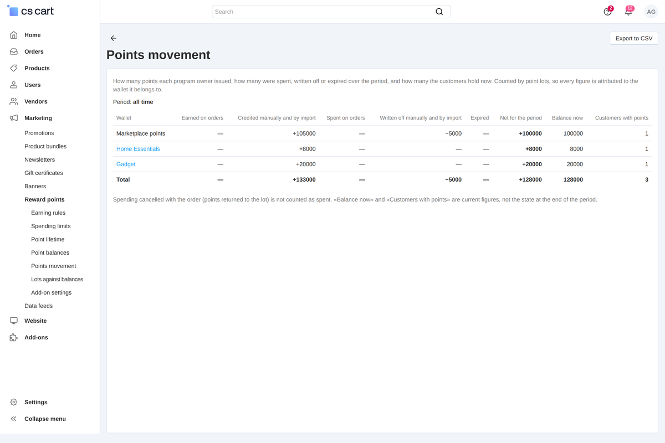Open Data feeds under Marketing
Screen dimensions: 665x443
pos(39,306)
